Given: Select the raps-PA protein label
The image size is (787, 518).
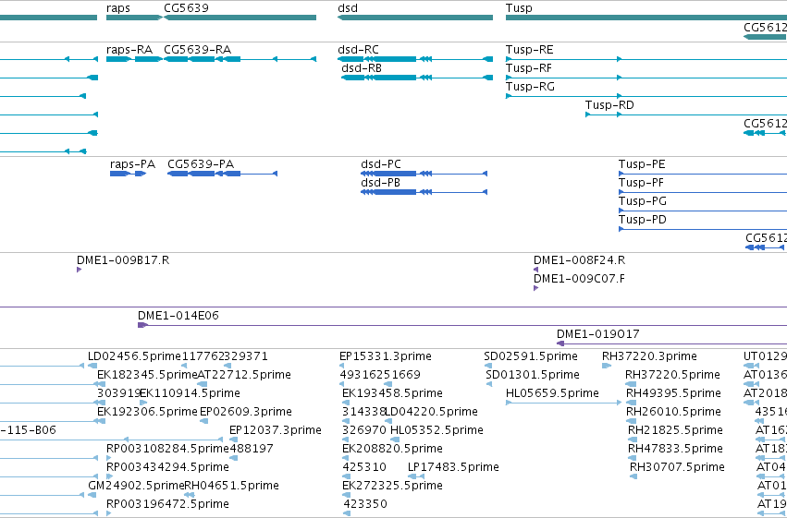Looking at the screenshot, I should [133, 164].
